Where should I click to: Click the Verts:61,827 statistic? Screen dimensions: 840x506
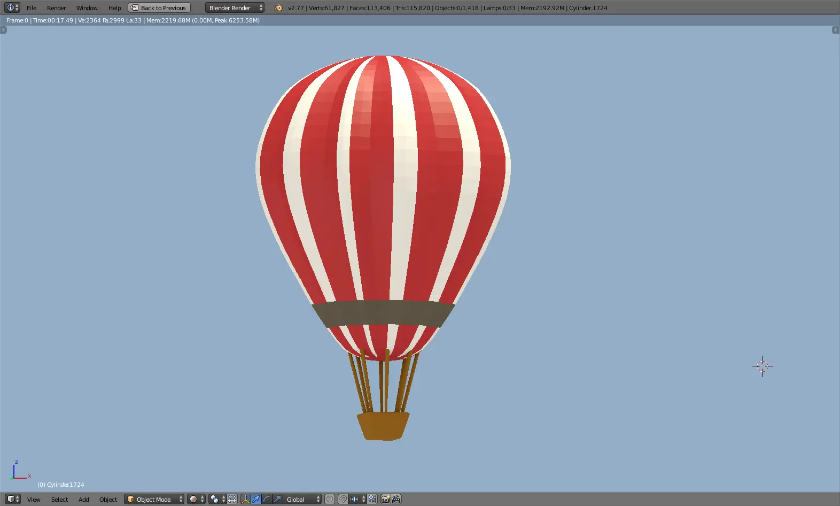click(326, 8)
